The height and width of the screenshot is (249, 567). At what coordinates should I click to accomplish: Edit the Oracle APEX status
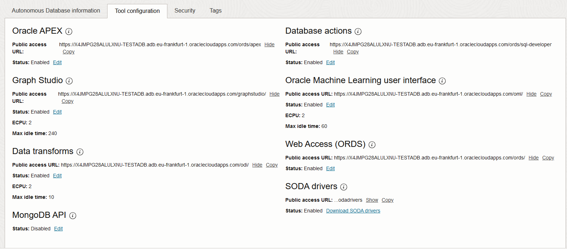57,62
